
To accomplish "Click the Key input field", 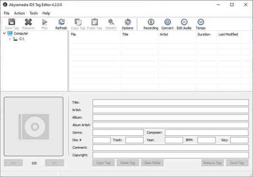I will click(x=239, y=140).
